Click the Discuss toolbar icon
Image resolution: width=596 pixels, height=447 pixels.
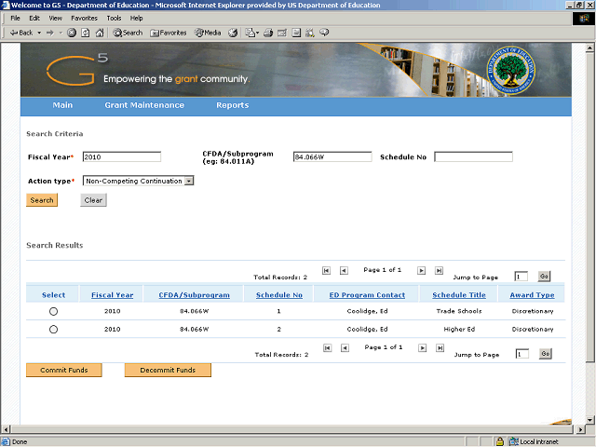pyautogui.click(x=296, y=33)
